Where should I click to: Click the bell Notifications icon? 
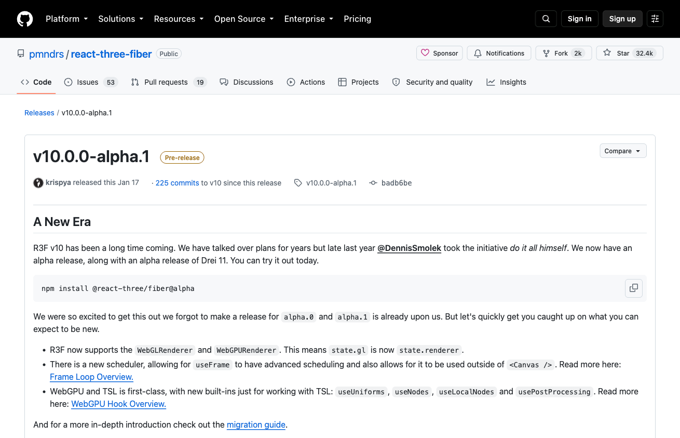click(x=478, y=53)
